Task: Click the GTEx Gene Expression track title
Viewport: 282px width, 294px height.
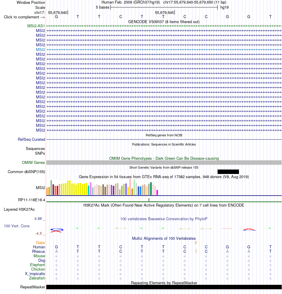Action: (164, 177)
